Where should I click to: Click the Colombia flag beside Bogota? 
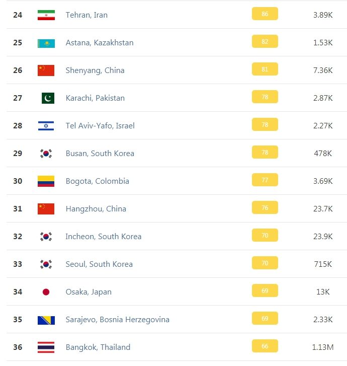(x=46, y=181)
